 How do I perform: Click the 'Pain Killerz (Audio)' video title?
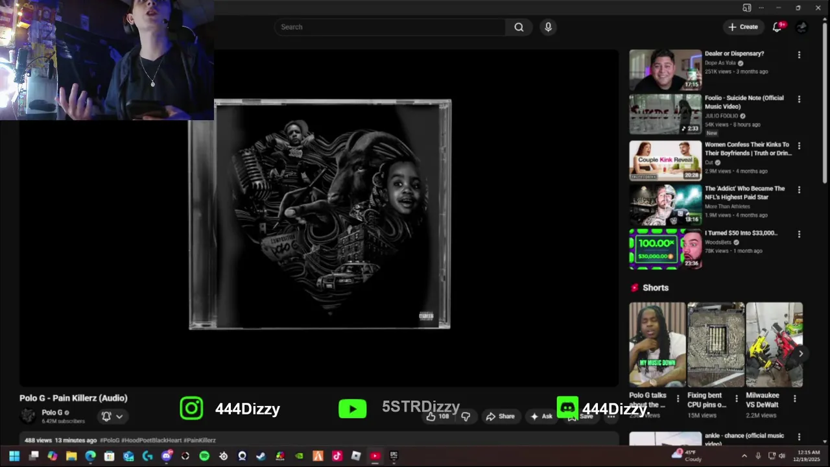(73, 398)
